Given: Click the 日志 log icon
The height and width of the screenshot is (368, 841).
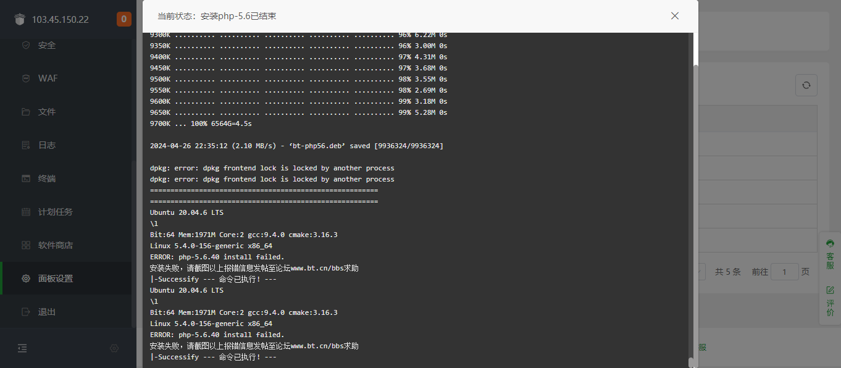Looking at the screenshot, I should coord(26,145).
